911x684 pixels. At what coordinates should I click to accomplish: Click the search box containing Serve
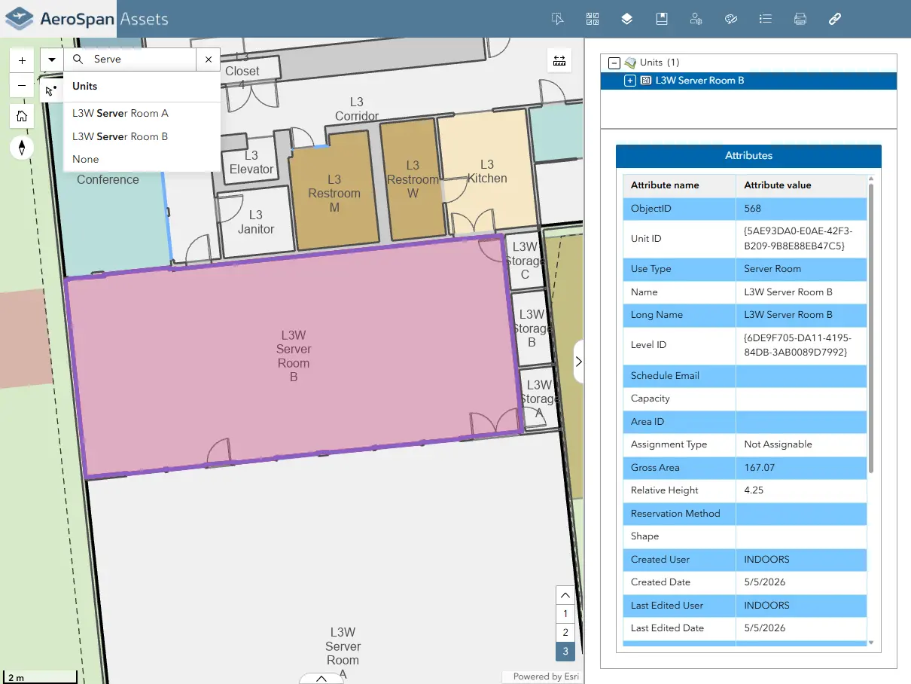pos(142,59)
